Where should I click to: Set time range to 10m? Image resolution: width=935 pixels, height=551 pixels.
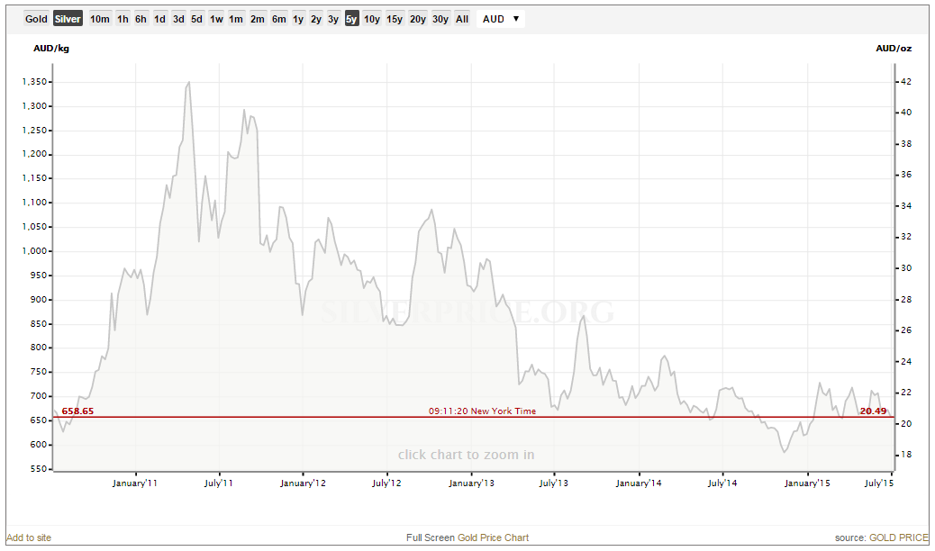(100, 19)
